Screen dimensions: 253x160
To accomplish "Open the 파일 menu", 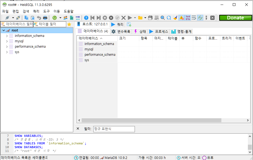I will click(5, 11).
